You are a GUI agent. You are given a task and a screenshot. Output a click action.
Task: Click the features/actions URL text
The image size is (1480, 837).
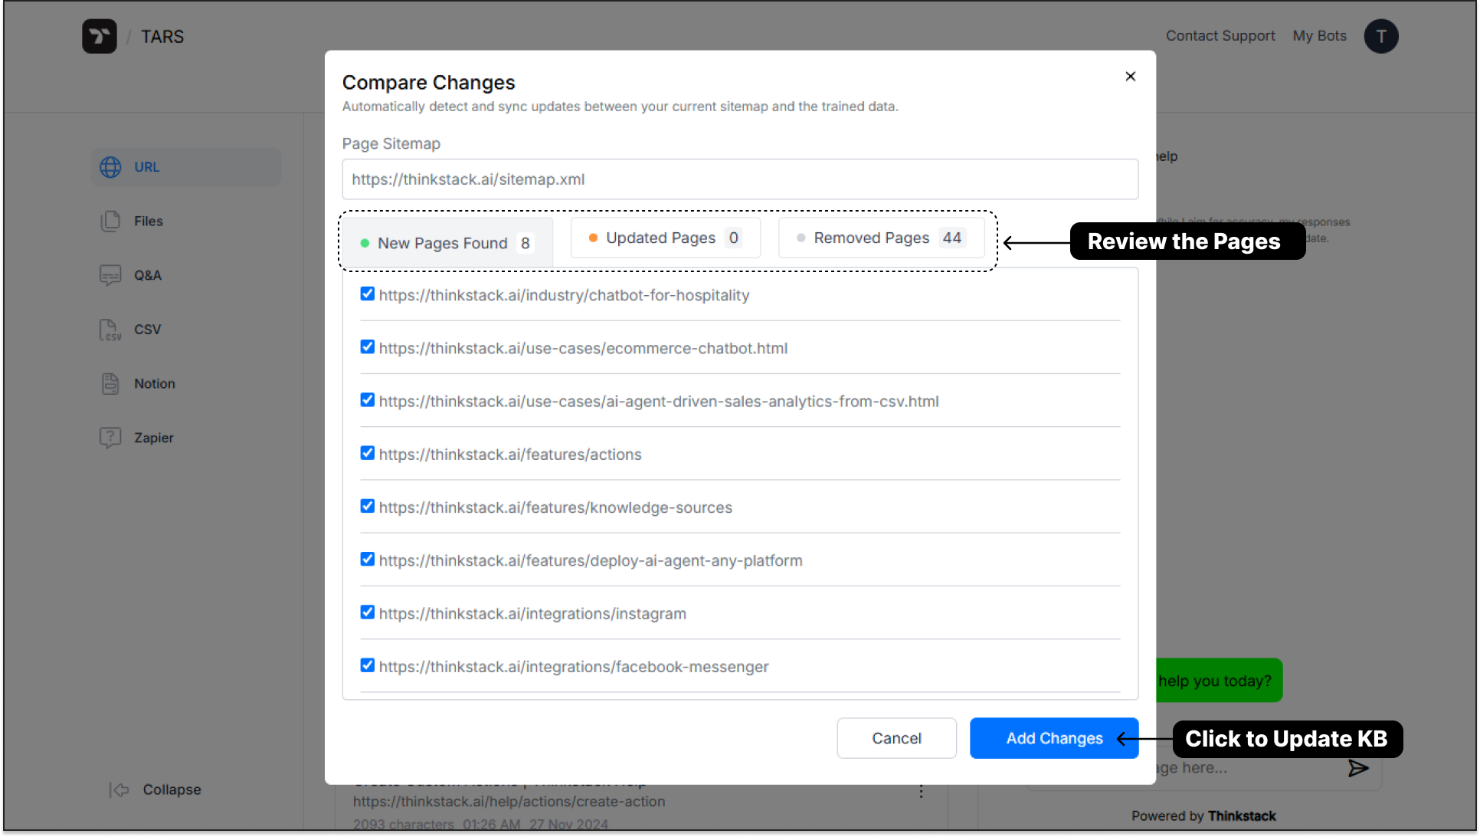point(510,455)
